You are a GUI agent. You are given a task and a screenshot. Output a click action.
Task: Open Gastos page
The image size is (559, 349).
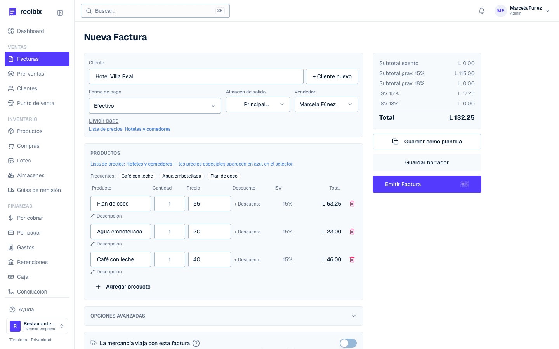pos(37,247)
